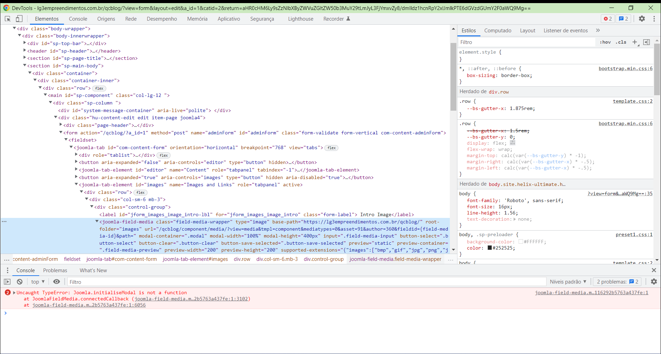Toggle the .cls element classes editor

click(621, 42)
